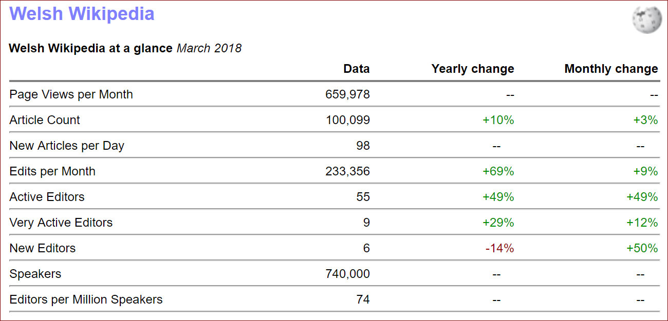Click the New Editors count of 6

(366, 248)
